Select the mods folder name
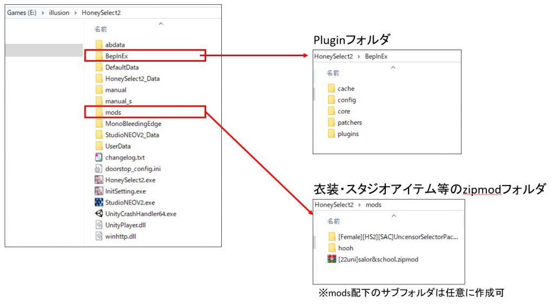 coord(113,113)
